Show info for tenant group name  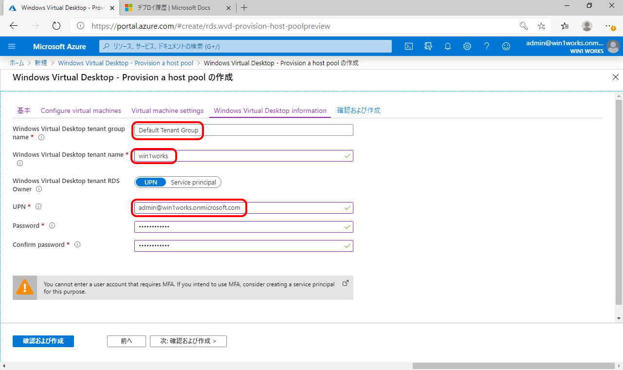coord(41,137)
